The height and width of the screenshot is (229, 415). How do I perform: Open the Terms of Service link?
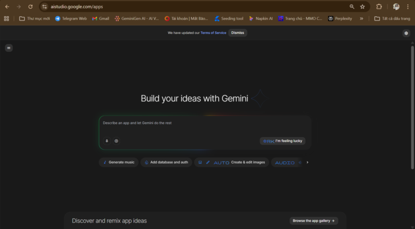(213, 33)
